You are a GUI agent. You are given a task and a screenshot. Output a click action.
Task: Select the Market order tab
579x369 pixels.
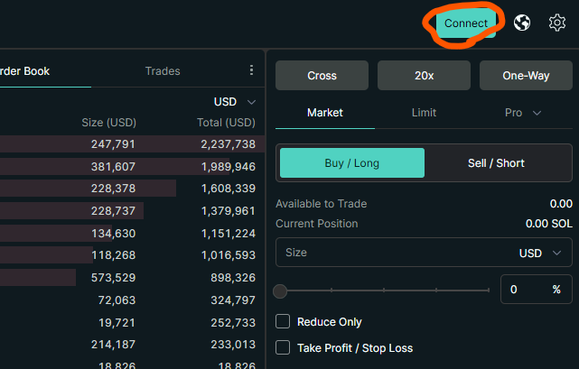[325, 113]
